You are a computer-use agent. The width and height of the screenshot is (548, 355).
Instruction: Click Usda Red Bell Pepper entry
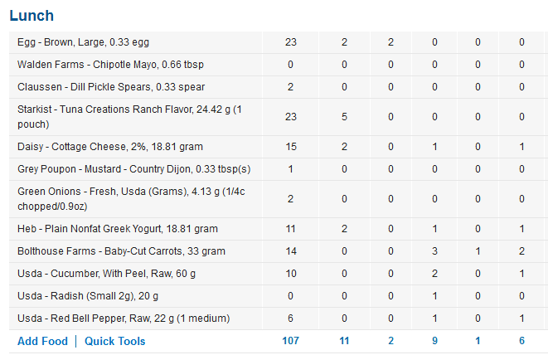tap(124, 319)
